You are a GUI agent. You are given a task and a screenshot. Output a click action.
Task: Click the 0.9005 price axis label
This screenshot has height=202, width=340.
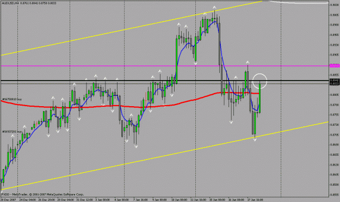tap(335, 15)
